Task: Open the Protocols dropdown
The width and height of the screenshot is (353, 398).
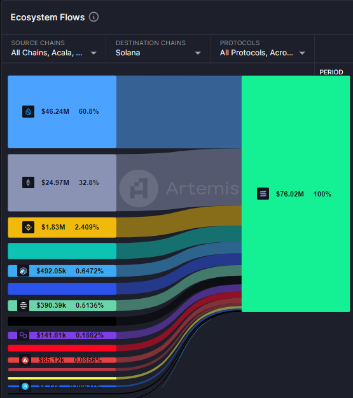Action: pos(262,48)
